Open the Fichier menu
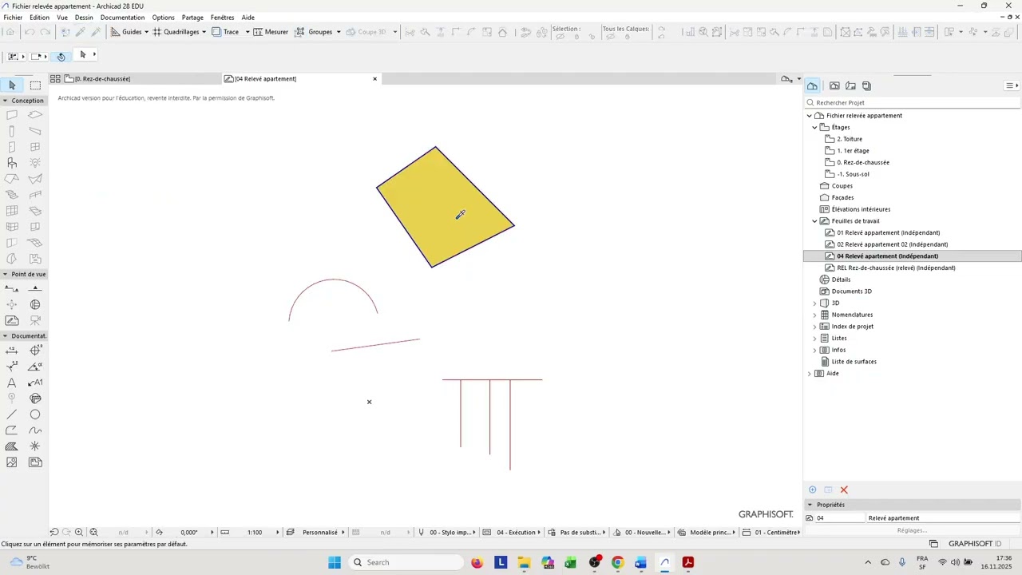The image size is (1022, 575). coord(13,18)
